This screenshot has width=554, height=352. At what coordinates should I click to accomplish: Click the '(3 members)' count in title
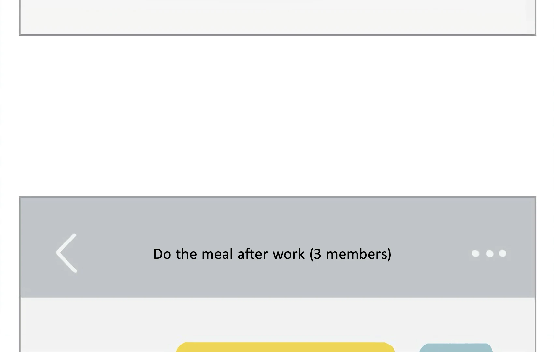(x=350, y=254)
